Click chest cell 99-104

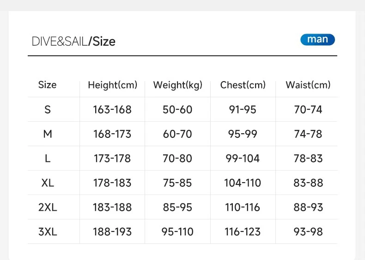click(x=243, y=159)
